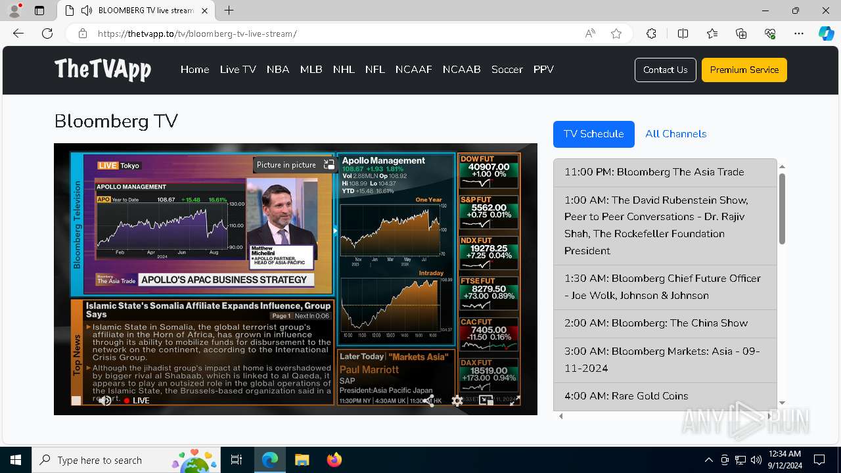Open the MLB nav link

(311, 70)
